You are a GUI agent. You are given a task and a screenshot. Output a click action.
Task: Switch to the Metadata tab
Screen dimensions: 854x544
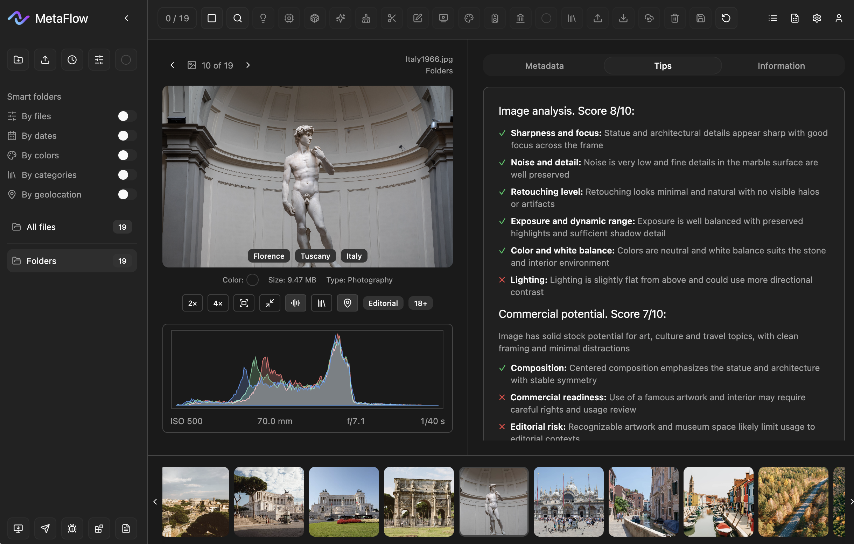point(544,65)
